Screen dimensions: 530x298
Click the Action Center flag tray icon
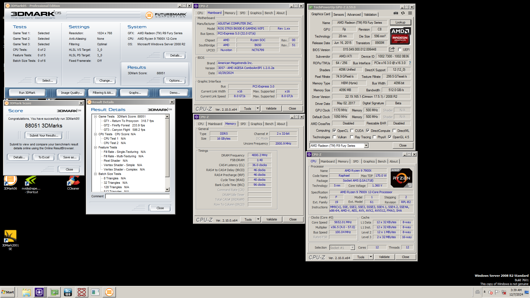point(497,292)
